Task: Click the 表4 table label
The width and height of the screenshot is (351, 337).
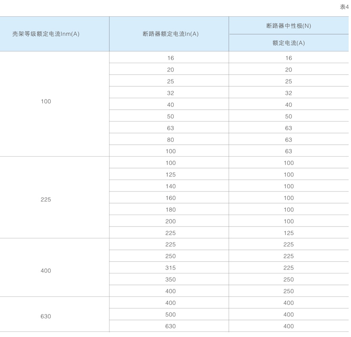Action: point(344,7)
